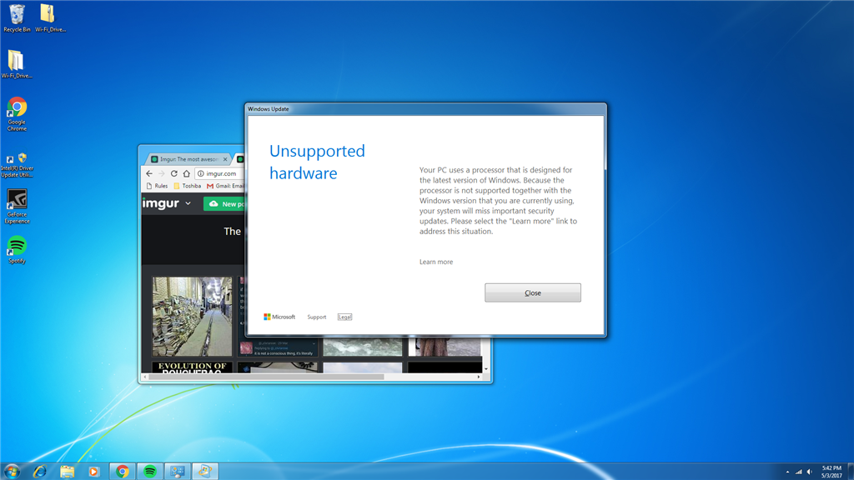The height and width of the screenshot is (480, 854).
Task: Launch GeForce Experience from the desktop
Action: pyautogui.click(x=17, y=207)
